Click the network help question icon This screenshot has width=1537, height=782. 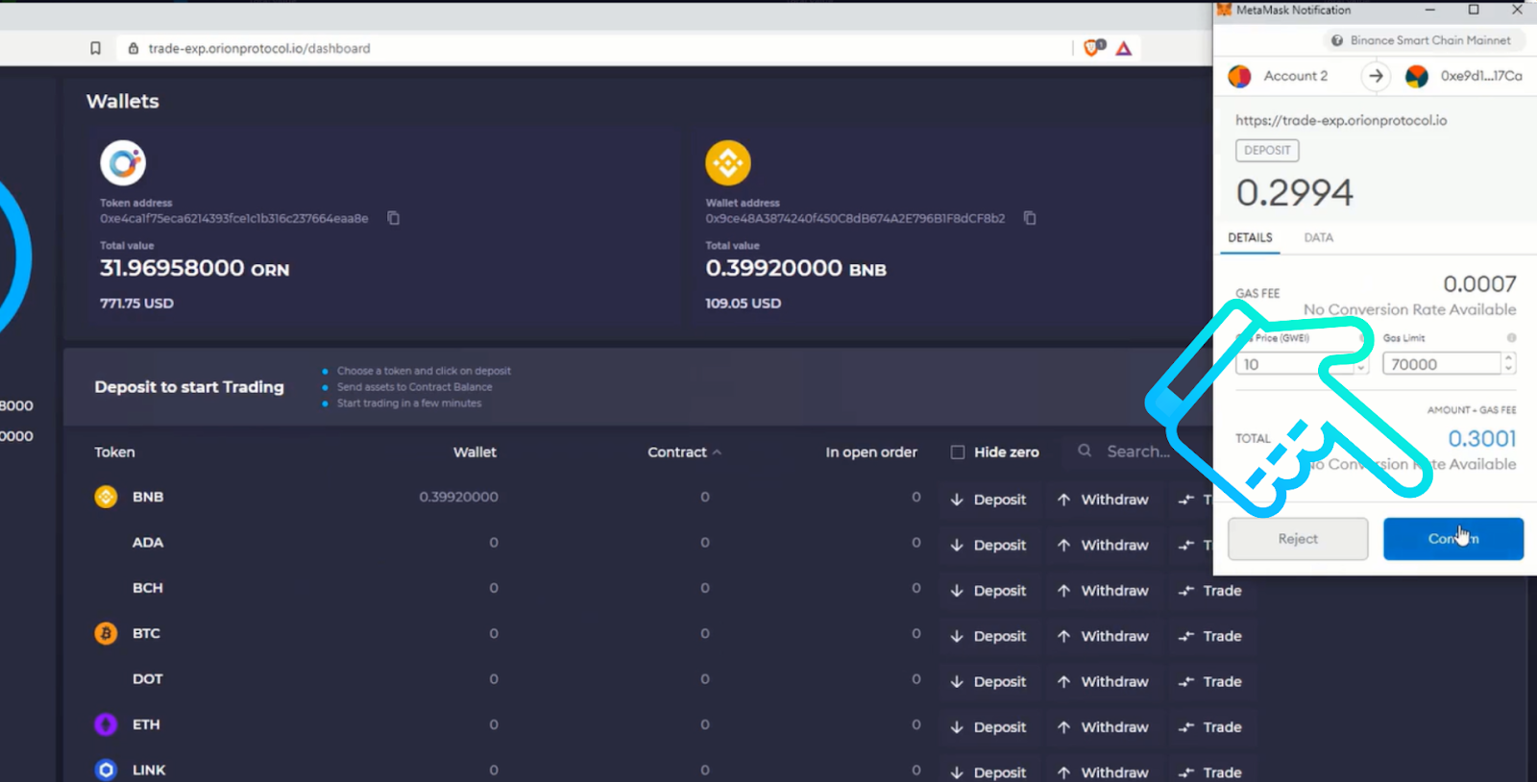coord(1336,40)
